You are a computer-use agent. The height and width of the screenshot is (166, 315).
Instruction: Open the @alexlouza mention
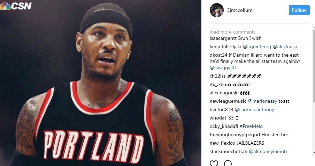tap(285, 47)
